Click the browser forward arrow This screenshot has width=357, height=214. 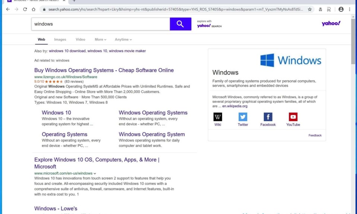tap(16, 9)
